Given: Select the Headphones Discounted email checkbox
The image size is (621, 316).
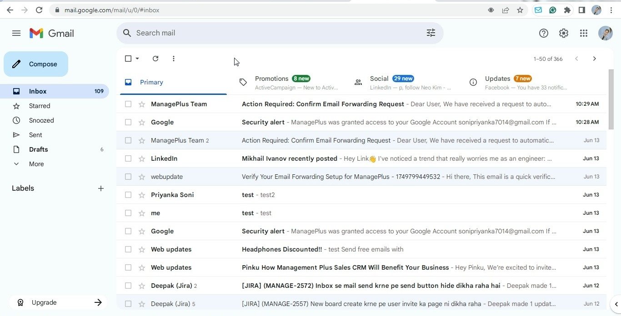Looking at the screenshot, I should [128, 249].
